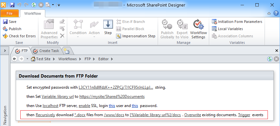Click the Recursively link
280x126 pixels.
click(45, 115)
